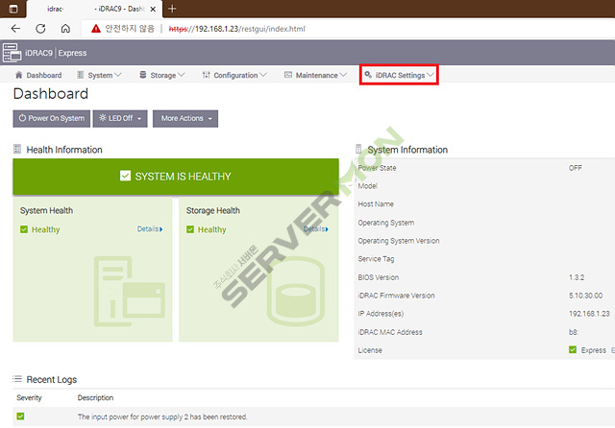Expand the System menu chevron
Screen dimensions: 615x428
pyautogui.click(x=117, y=75)
